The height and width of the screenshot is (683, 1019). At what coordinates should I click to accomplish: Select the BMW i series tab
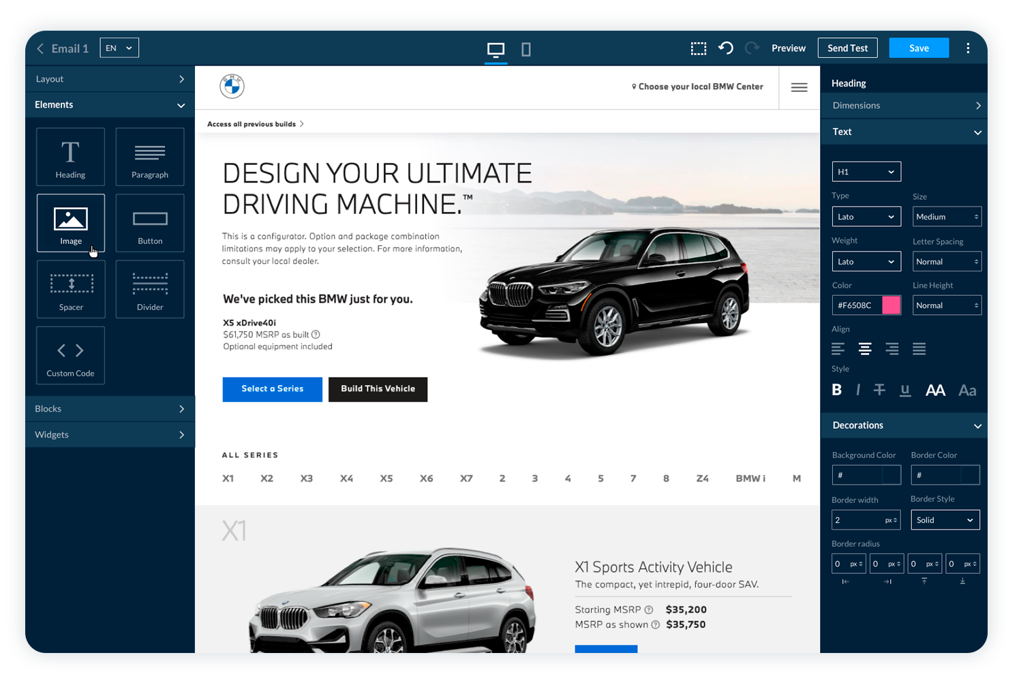(750, 479)
